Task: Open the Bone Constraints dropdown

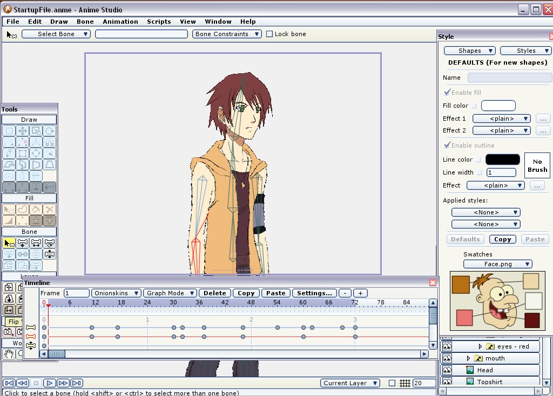Action: pos(225,34)
